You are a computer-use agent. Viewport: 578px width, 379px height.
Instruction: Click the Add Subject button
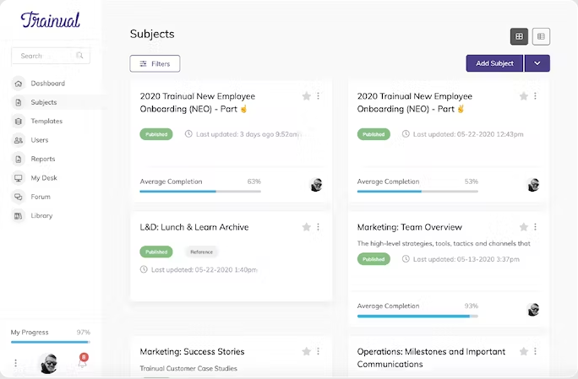[494, 63]
